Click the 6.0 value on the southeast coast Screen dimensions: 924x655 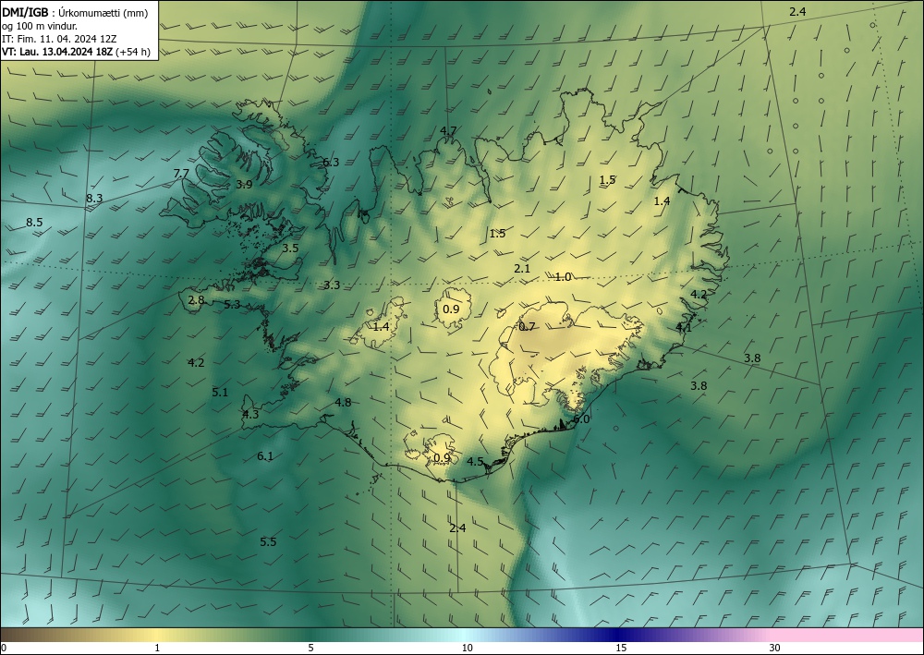581,419
